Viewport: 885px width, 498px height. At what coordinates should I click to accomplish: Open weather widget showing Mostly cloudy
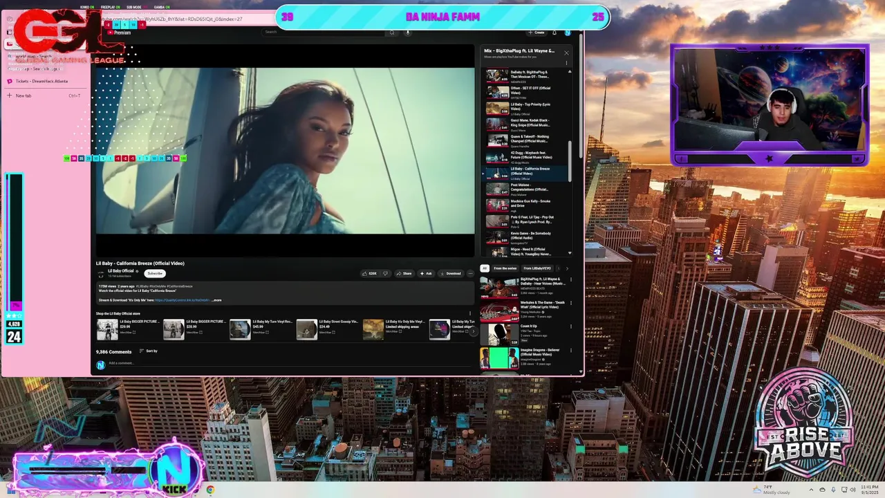[x=772, y=490]
